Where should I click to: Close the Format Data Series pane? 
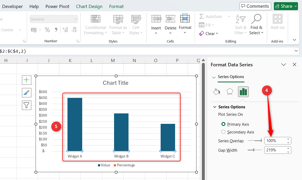point(295,65)
